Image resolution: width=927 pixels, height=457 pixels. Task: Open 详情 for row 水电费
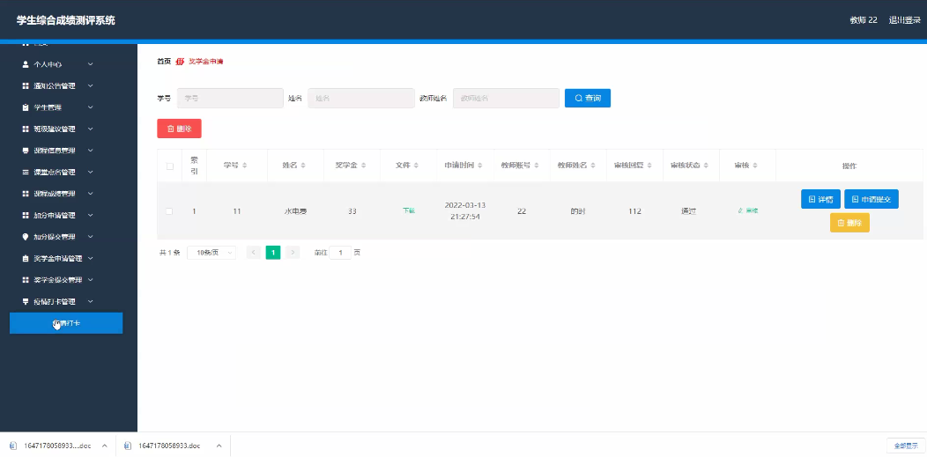click(x=820, y=199)
